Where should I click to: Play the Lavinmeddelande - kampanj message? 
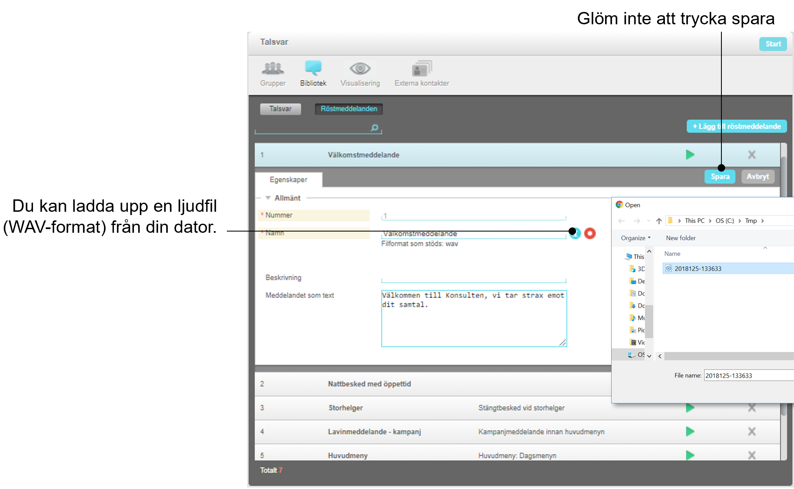click(690, 431)
